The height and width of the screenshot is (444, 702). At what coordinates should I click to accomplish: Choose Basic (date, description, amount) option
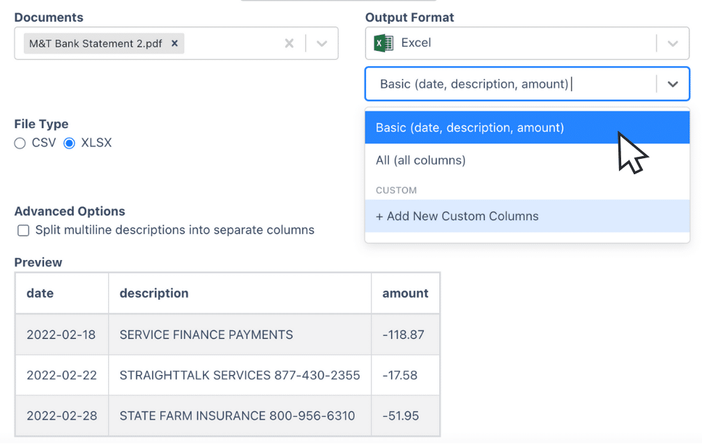(527, 128)
